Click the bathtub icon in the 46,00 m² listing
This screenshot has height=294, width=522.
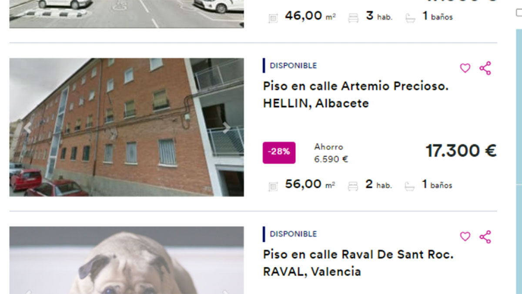click(410, 18)
